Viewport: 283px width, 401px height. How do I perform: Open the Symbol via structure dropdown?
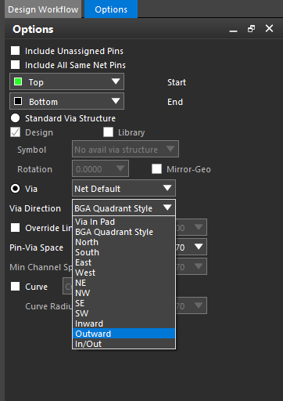[125, 150]
